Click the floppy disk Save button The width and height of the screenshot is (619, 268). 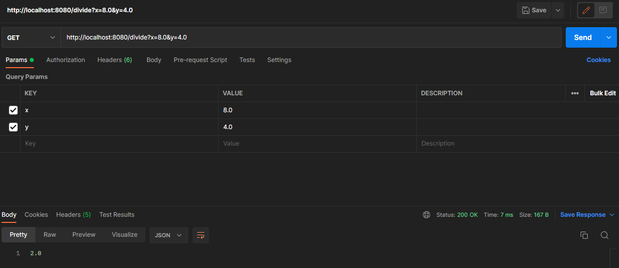coord(533,10)
